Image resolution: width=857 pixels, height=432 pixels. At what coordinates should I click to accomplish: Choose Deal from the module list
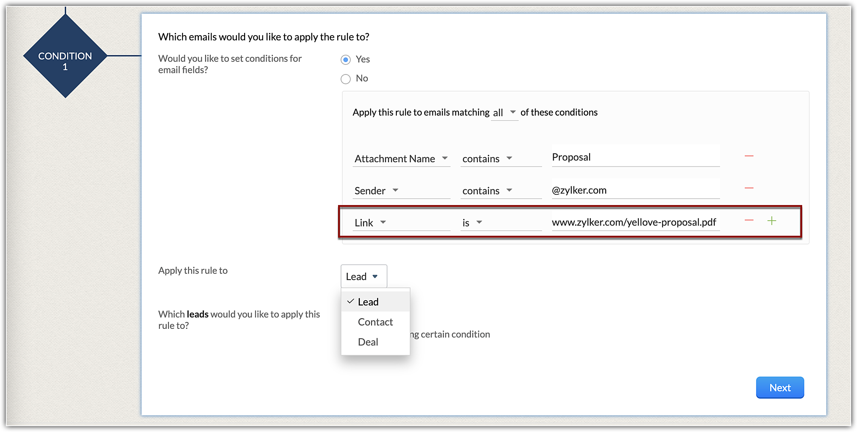(368, 342)
